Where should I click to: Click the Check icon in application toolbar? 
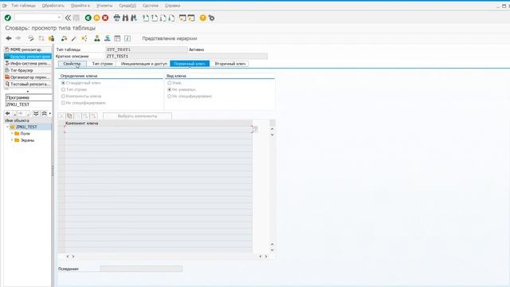click(x=65, y=38)
